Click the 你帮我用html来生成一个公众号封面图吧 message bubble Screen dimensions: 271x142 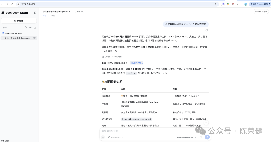pyautogui.click(x=186, y=24)
